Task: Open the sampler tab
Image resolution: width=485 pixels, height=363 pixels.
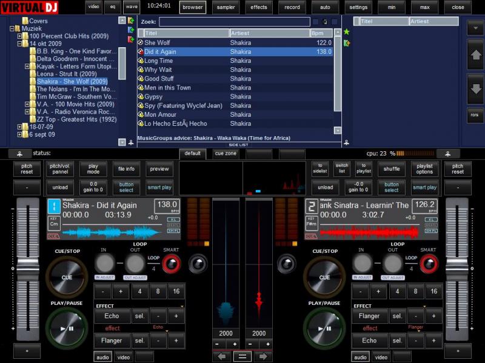Action: pos(226,7)
